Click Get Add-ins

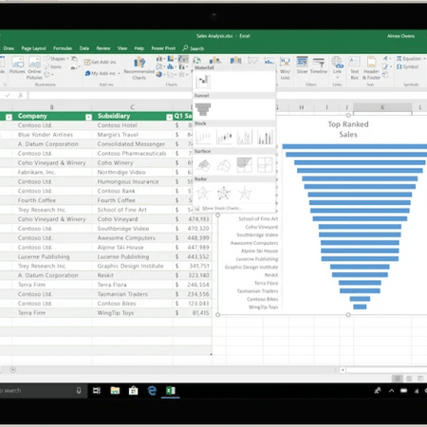(x=101, y=62)
